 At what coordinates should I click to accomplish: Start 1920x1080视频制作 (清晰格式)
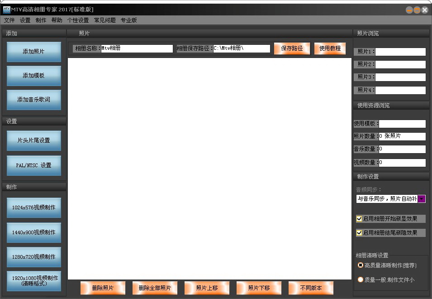(x=33, y=281)
